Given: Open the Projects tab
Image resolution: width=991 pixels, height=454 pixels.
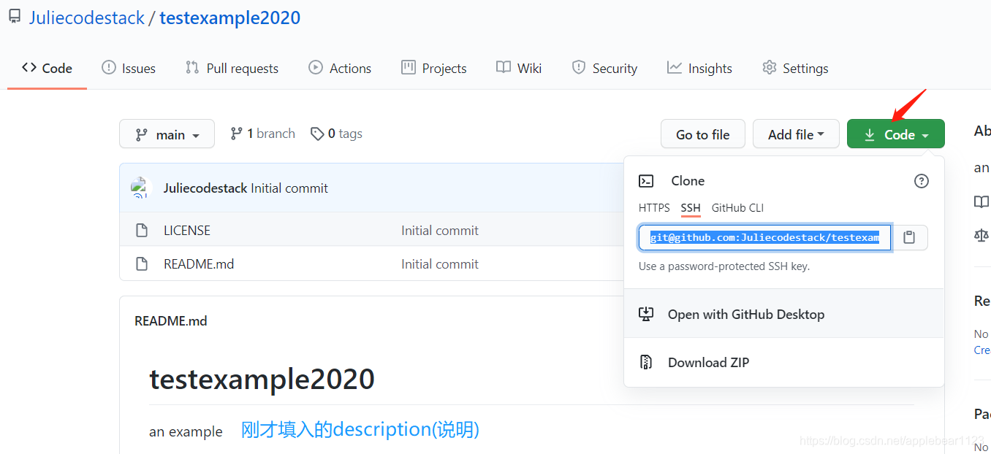Looking at the screenshot, I should (x=433, y=68).
